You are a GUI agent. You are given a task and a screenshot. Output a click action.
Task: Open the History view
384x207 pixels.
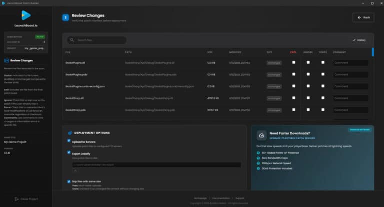point(359,40)
